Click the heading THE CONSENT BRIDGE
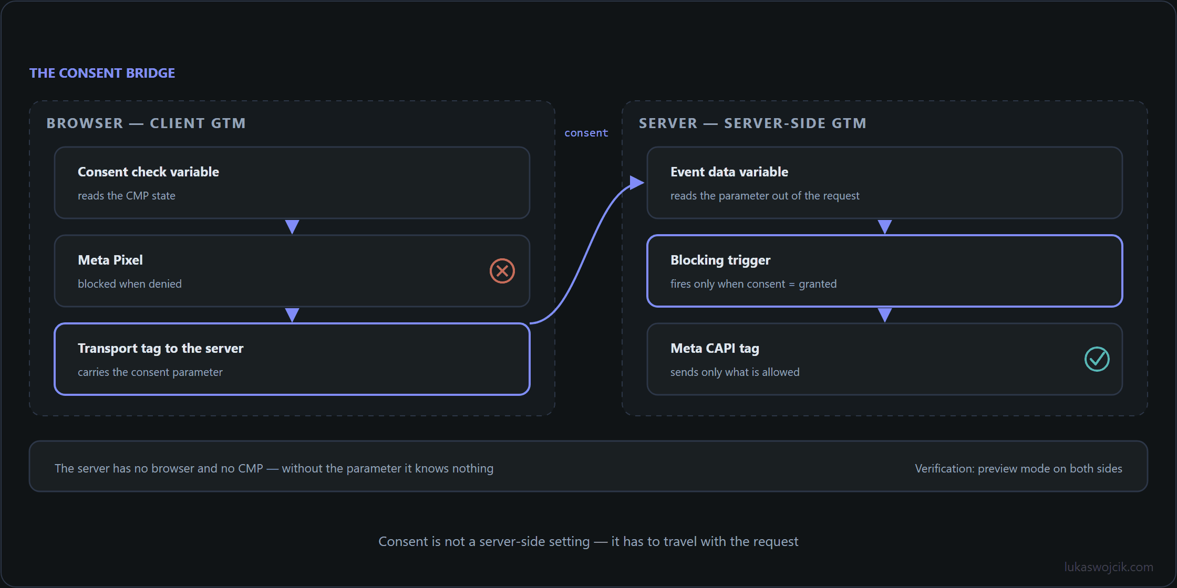1177x588 pixels. tap(102, 73)
